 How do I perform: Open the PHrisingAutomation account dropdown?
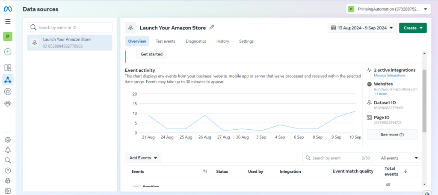[388, 9]
